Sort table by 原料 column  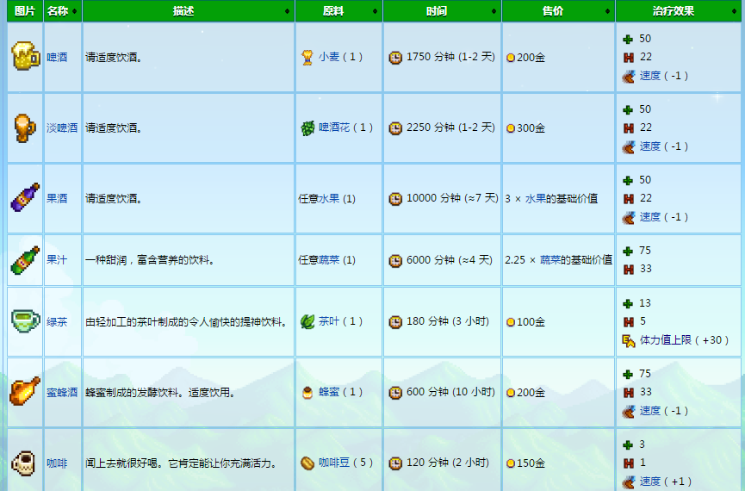coord(338,11)
